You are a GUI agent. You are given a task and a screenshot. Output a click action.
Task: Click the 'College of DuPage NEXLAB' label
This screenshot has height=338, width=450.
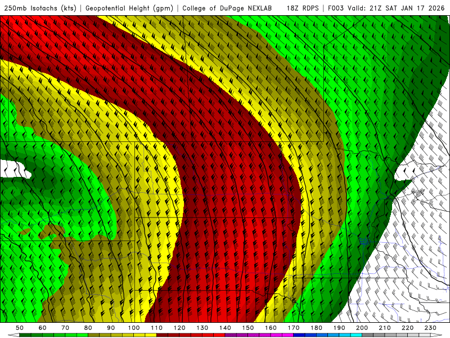tap(227, 8)
